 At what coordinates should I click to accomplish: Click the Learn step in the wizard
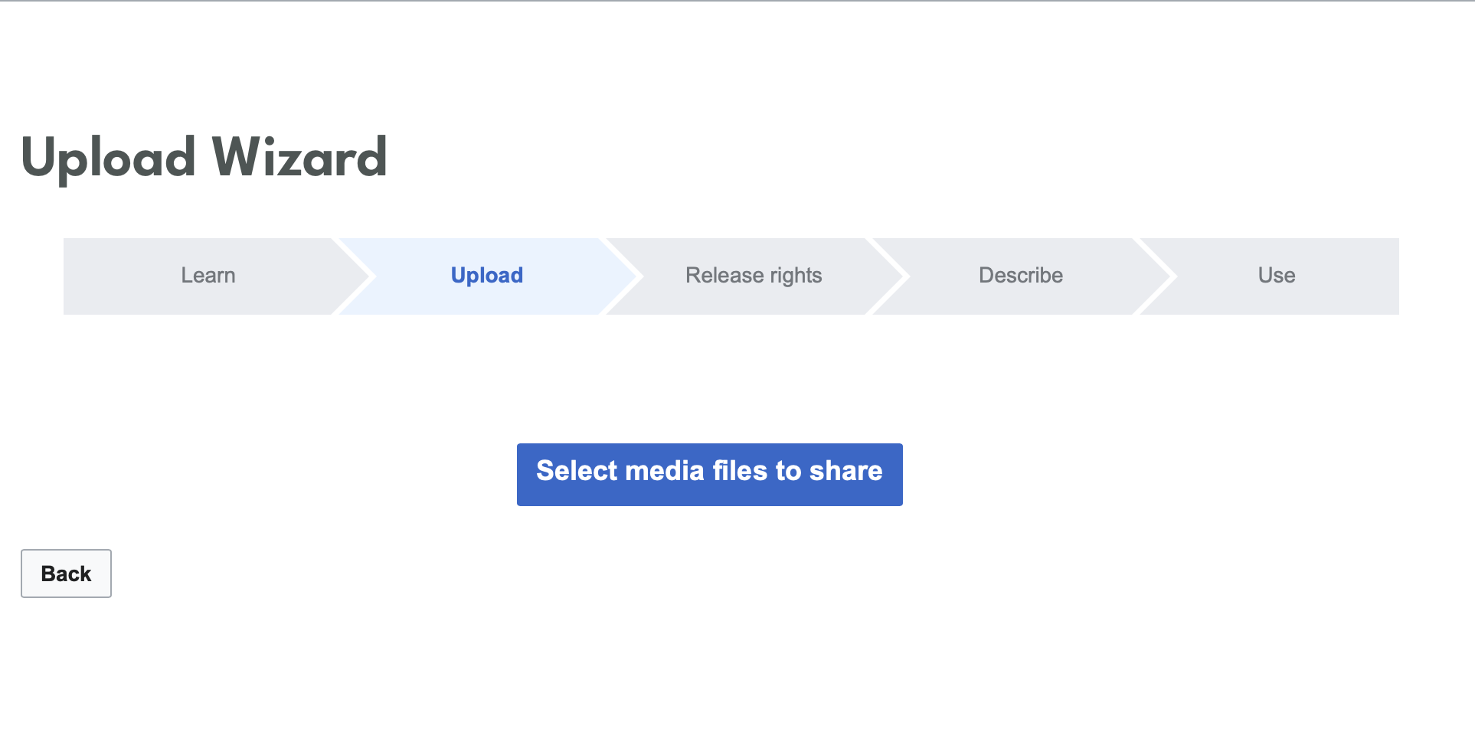coord(208,276)
